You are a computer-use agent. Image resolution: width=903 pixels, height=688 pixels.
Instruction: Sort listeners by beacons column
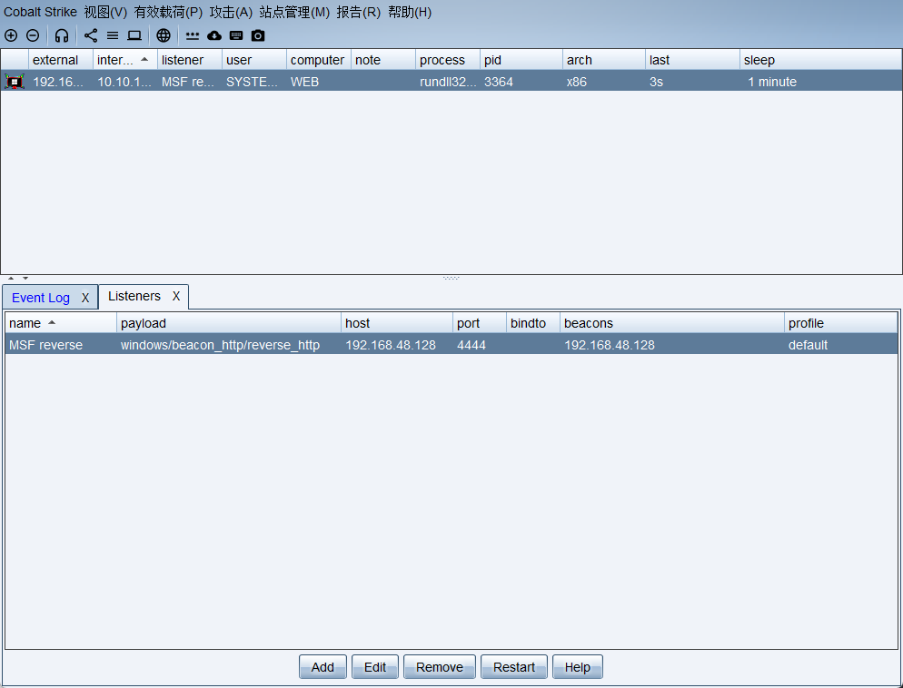[672, 323]
